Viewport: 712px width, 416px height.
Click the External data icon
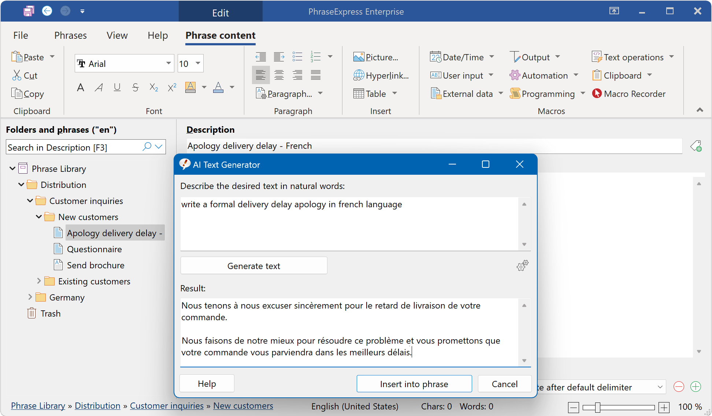tap(435, 94)
